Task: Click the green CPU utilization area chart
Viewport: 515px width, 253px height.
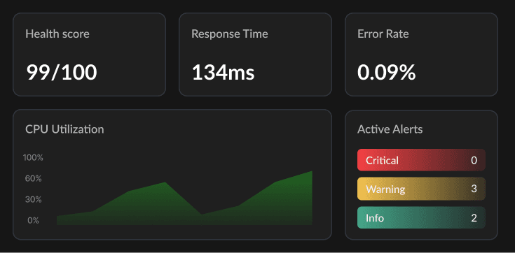Action: 184,198
